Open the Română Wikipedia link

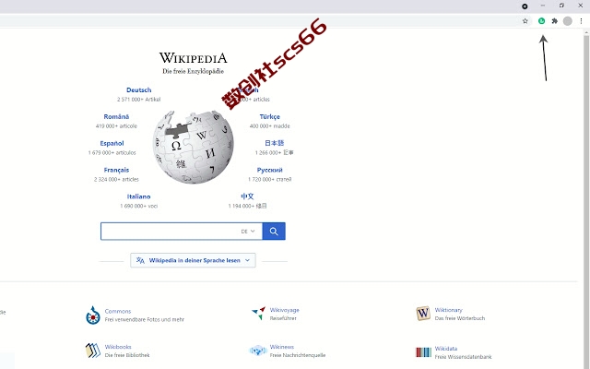click(x=116, y=117)
